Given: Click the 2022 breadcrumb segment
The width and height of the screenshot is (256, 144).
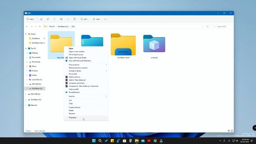Looking at the screenshot, I should (x=73, y=26).
